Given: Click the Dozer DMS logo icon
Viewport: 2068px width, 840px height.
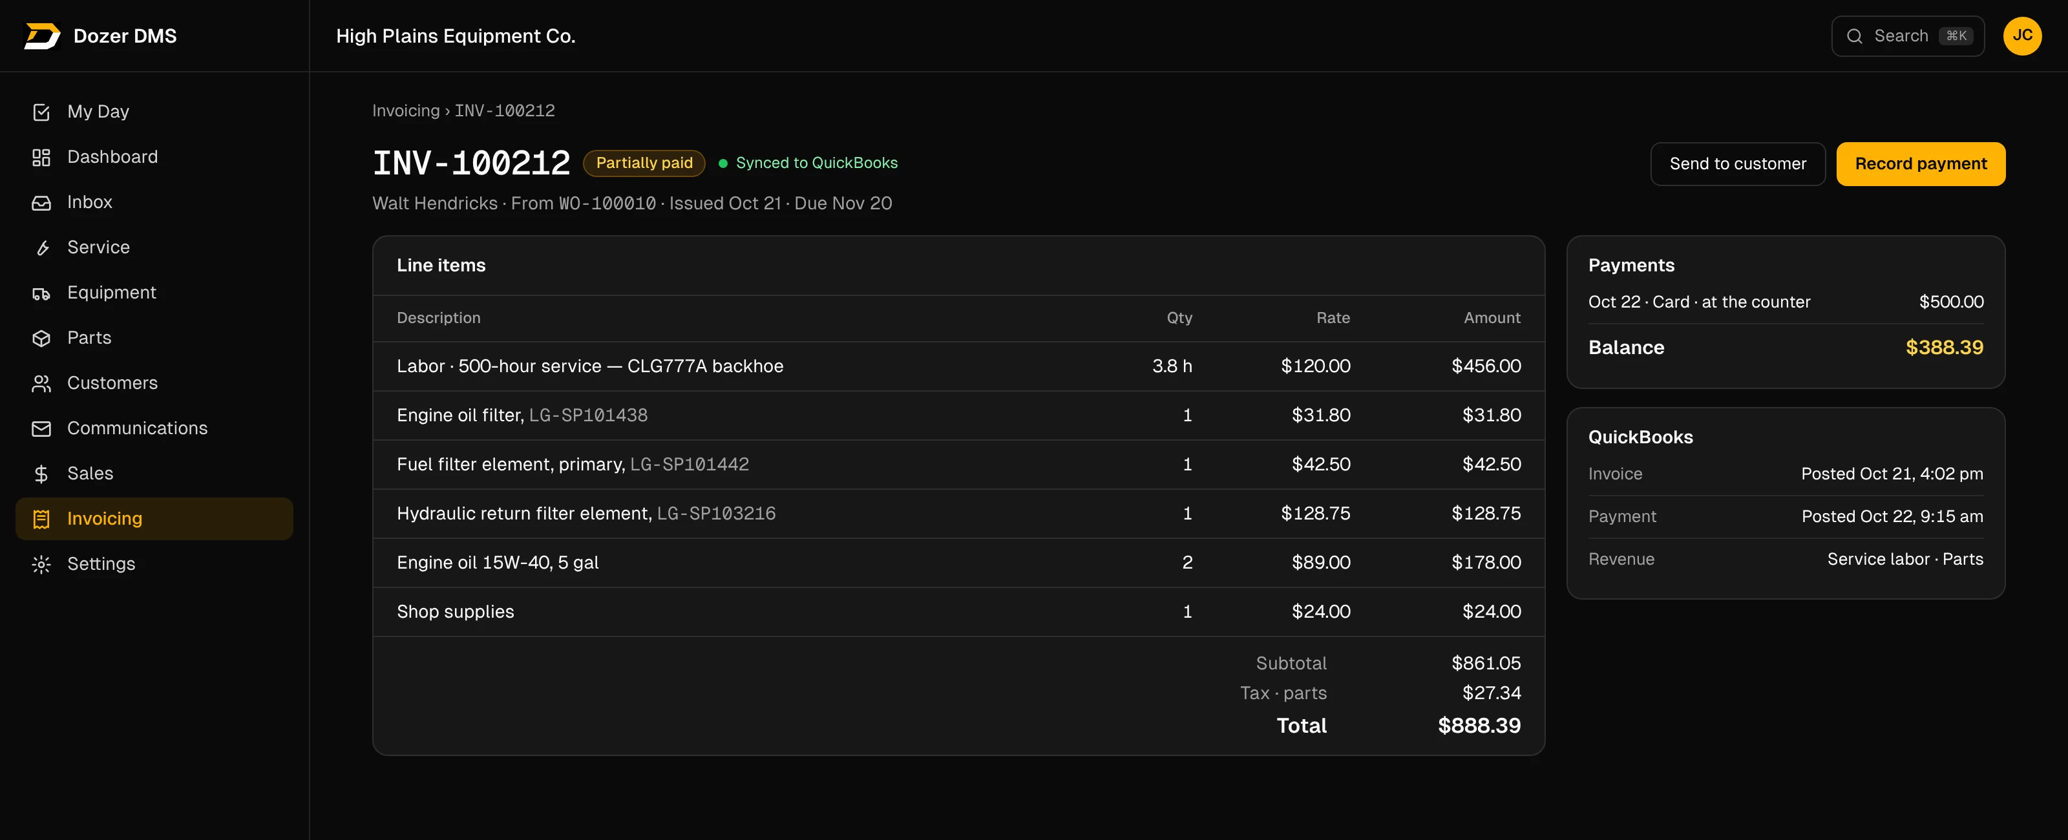Looking at the screenshot, I should (42, 36).
